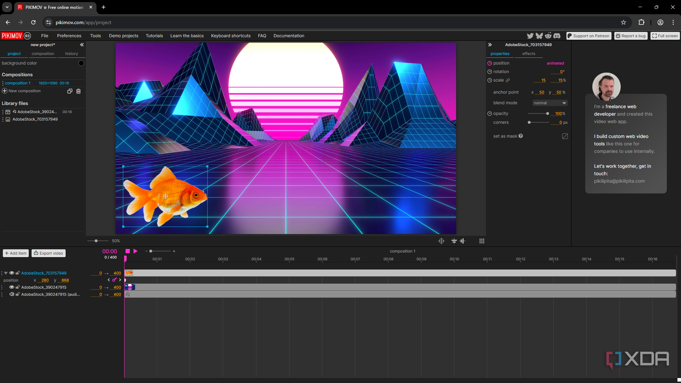The image size is (681, 383).
Task: Lock layer AdobeStock_703157949
Action: tap(17, 273)
